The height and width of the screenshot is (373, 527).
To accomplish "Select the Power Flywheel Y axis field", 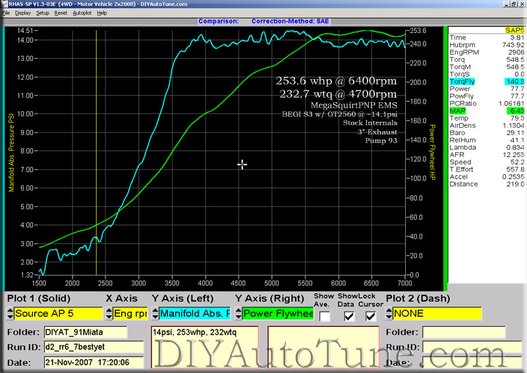I will click(x=278, y=314).
